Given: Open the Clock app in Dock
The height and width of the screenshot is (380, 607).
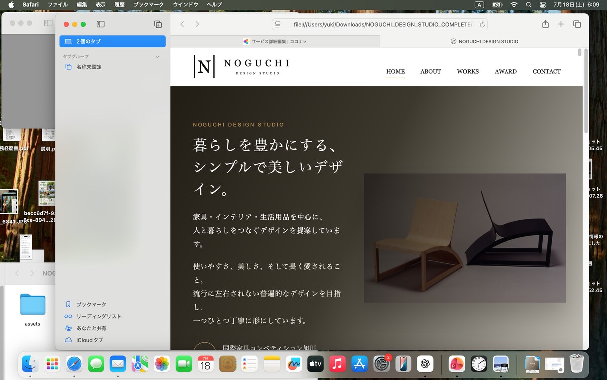Looking at the screenshot, I should coord(479,364).
